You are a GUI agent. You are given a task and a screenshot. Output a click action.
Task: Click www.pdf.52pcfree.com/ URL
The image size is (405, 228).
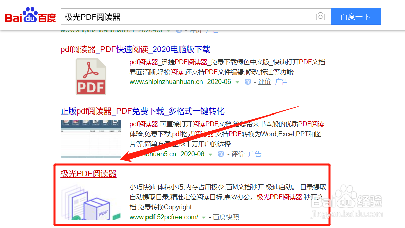(164, 217)
